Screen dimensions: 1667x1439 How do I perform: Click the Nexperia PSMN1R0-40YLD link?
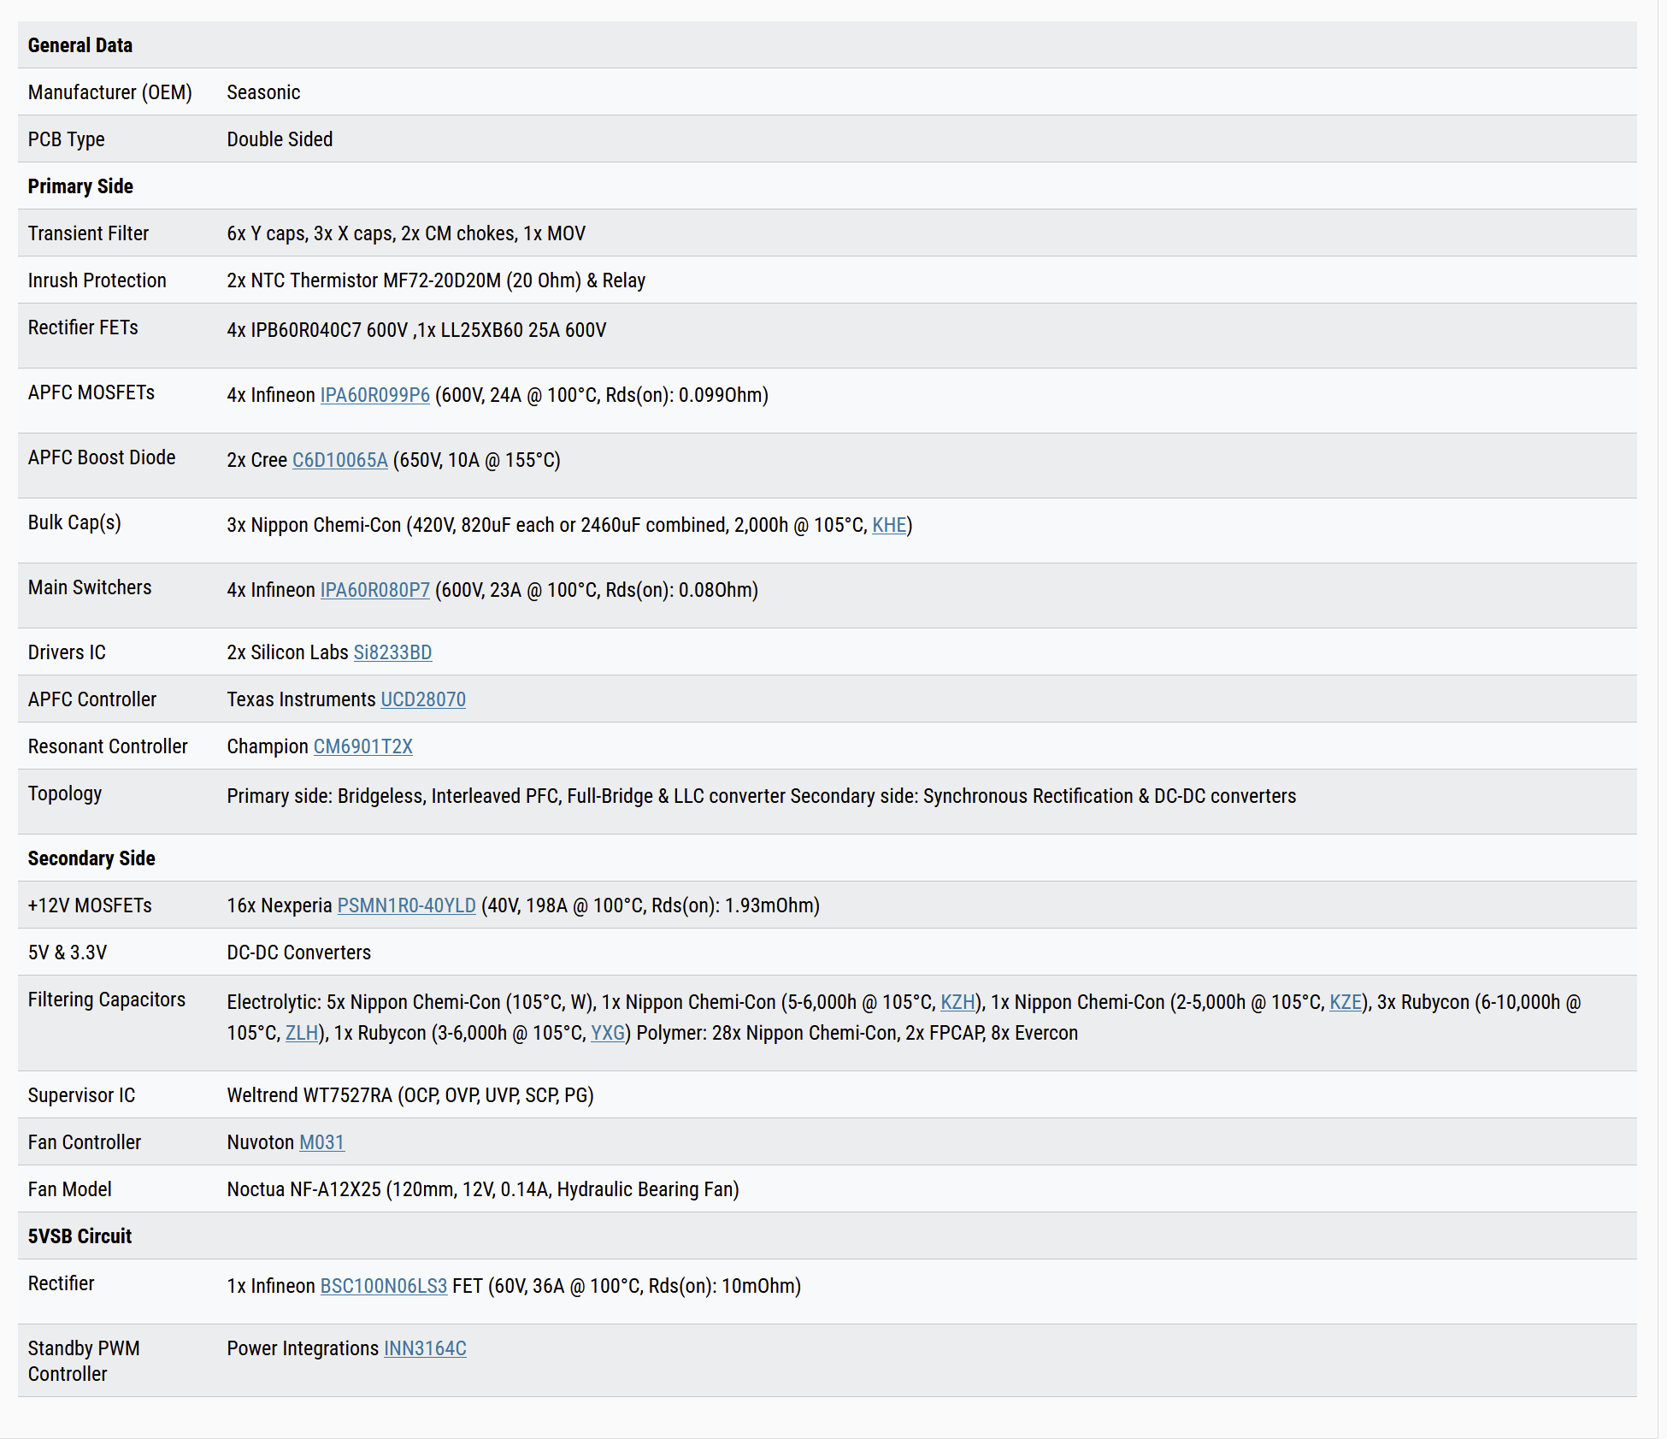(x=406, y=905)
